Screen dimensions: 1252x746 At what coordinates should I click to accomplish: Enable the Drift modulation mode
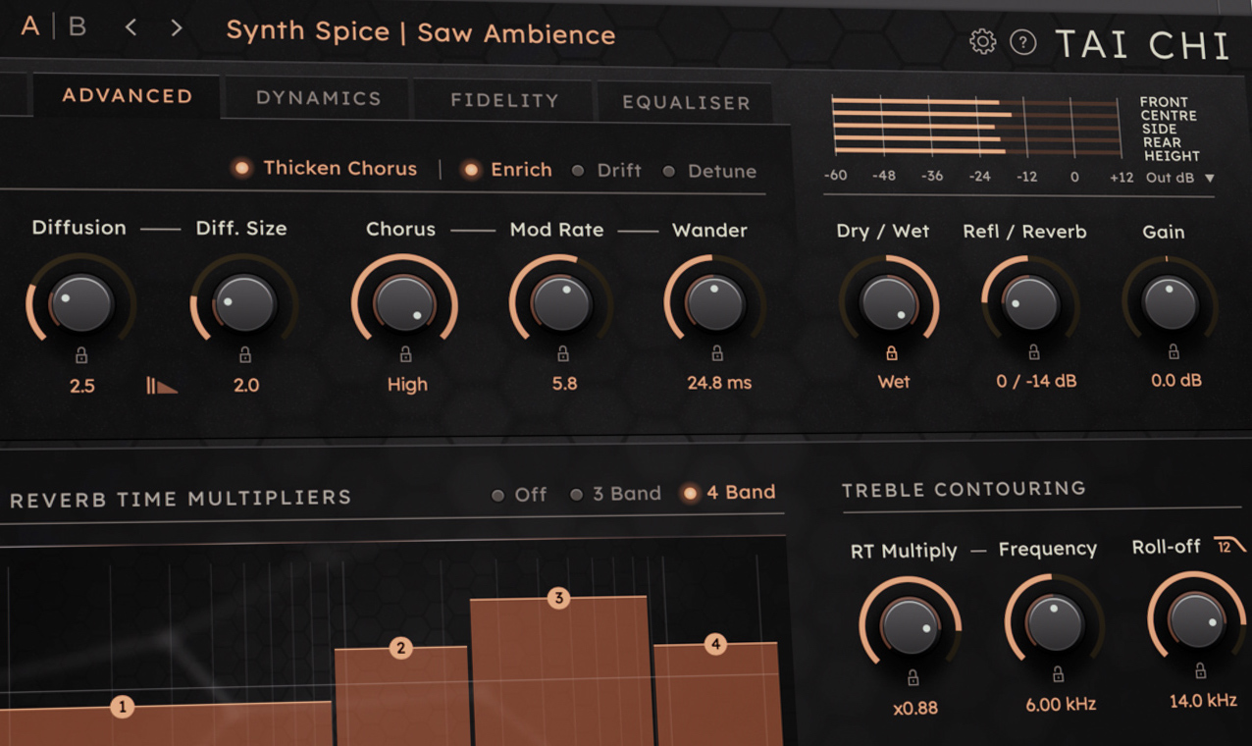[578, 170]
